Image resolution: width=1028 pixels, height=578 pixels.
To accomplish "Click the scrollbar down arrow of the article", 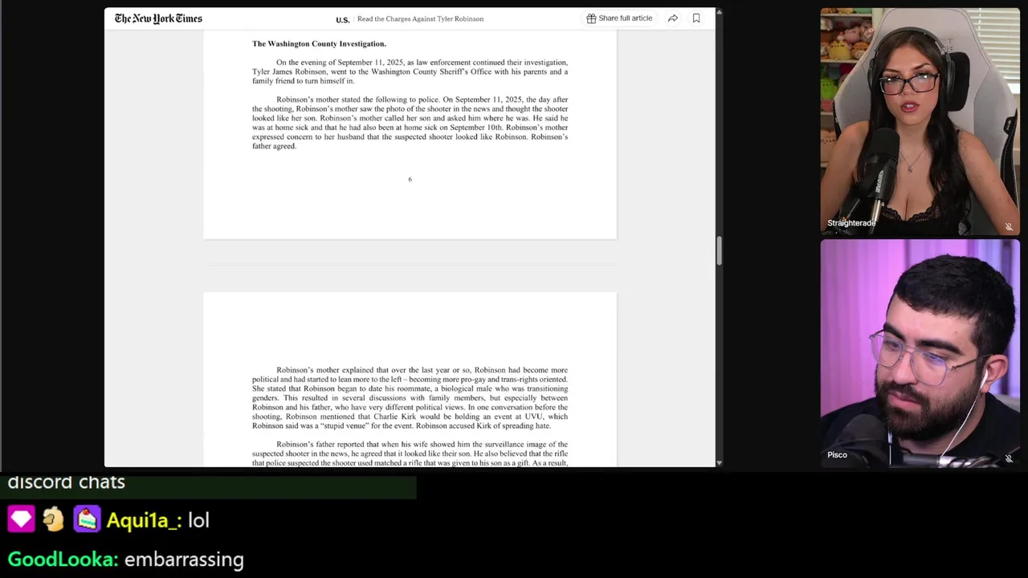I will 719,462.
